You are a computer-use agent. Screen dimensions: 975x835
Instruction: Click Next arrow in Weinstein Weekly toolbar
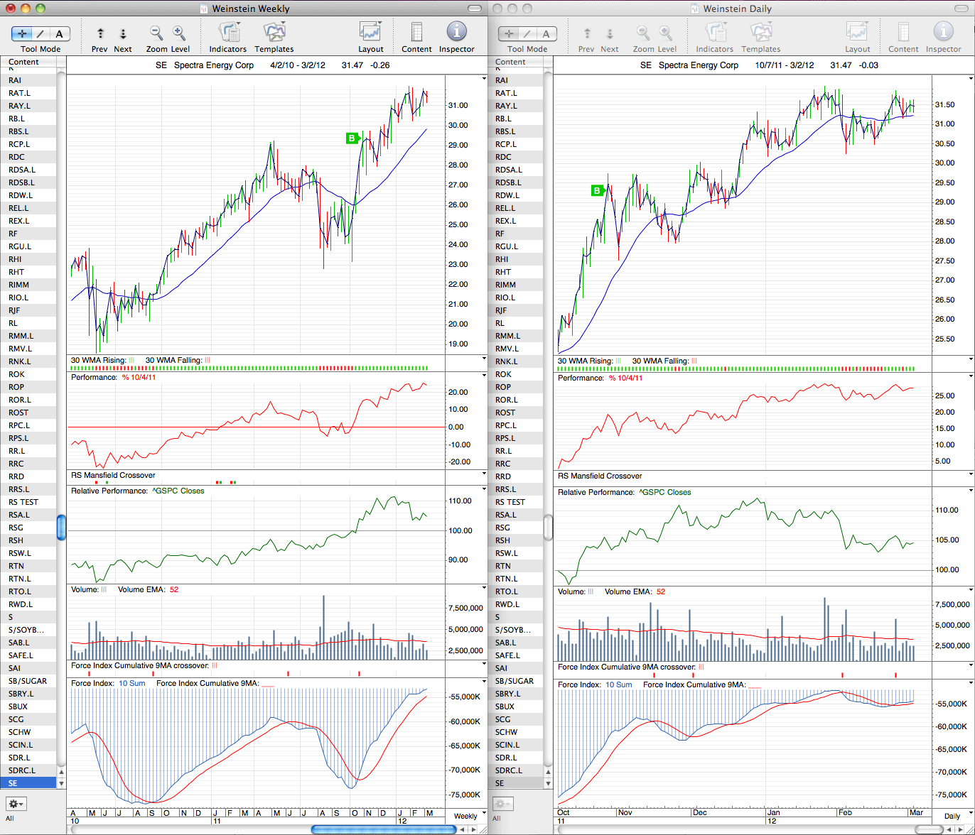[123, 33]
